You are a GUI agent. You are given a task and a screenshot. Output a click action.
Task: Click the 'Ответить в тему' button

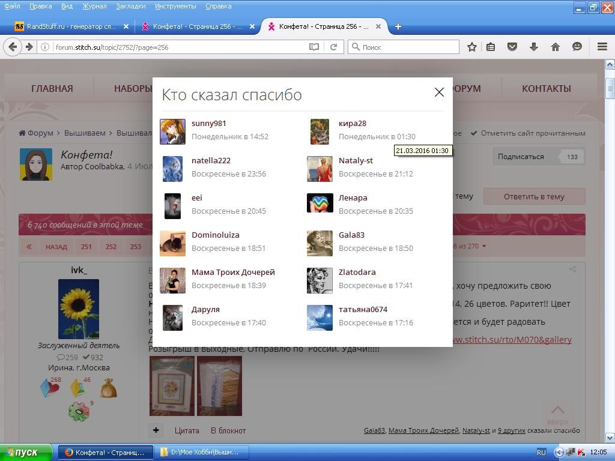(533, 196)
